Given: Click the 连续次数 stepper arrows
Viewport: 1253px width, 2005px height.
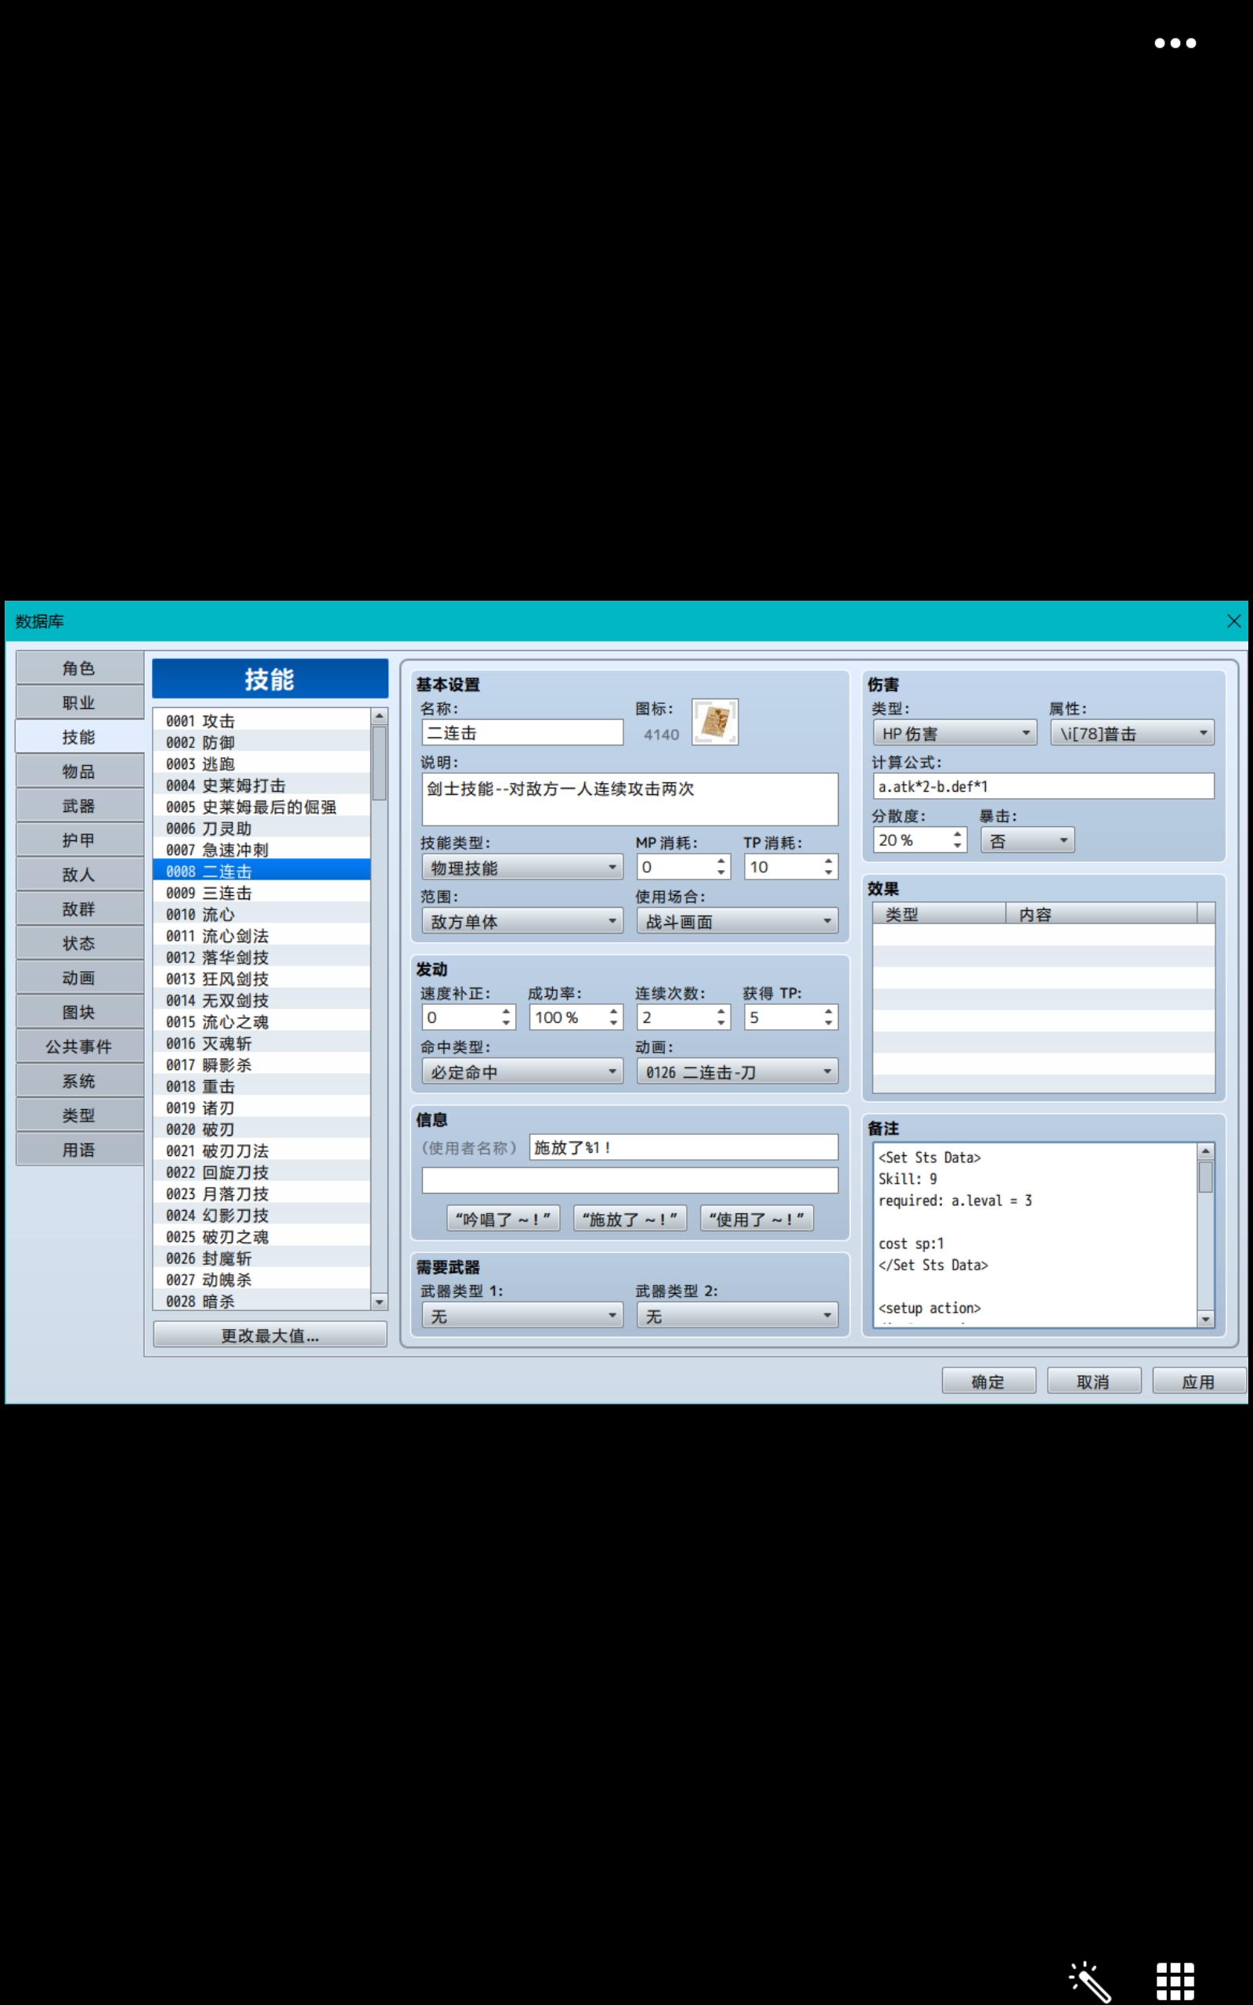Looking at the screenshot, I should click(x=721, y=1017).
